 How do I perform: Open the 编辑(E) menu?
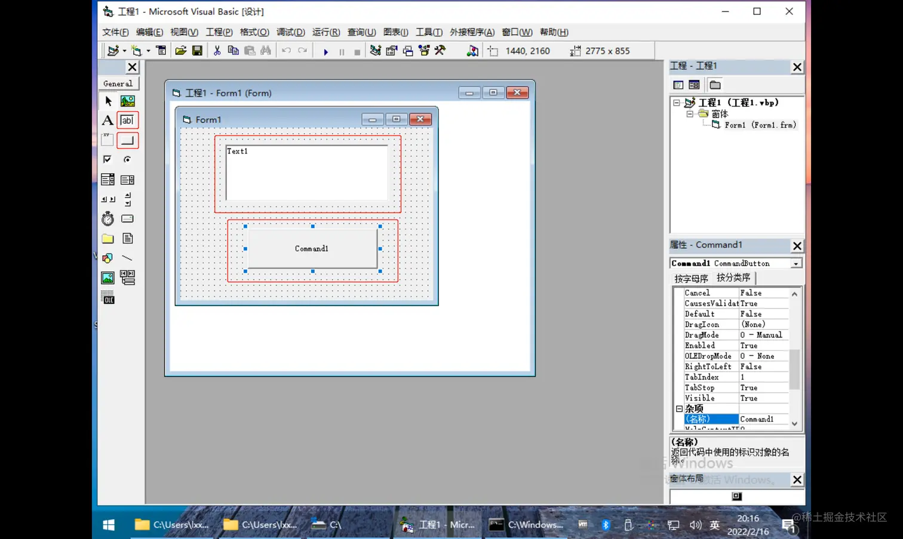[149, 32]
